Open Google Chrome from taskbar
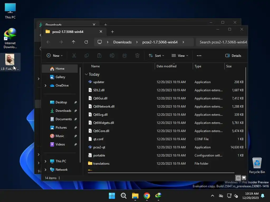This screenshot has width=270, height=202. coord(147,196)
